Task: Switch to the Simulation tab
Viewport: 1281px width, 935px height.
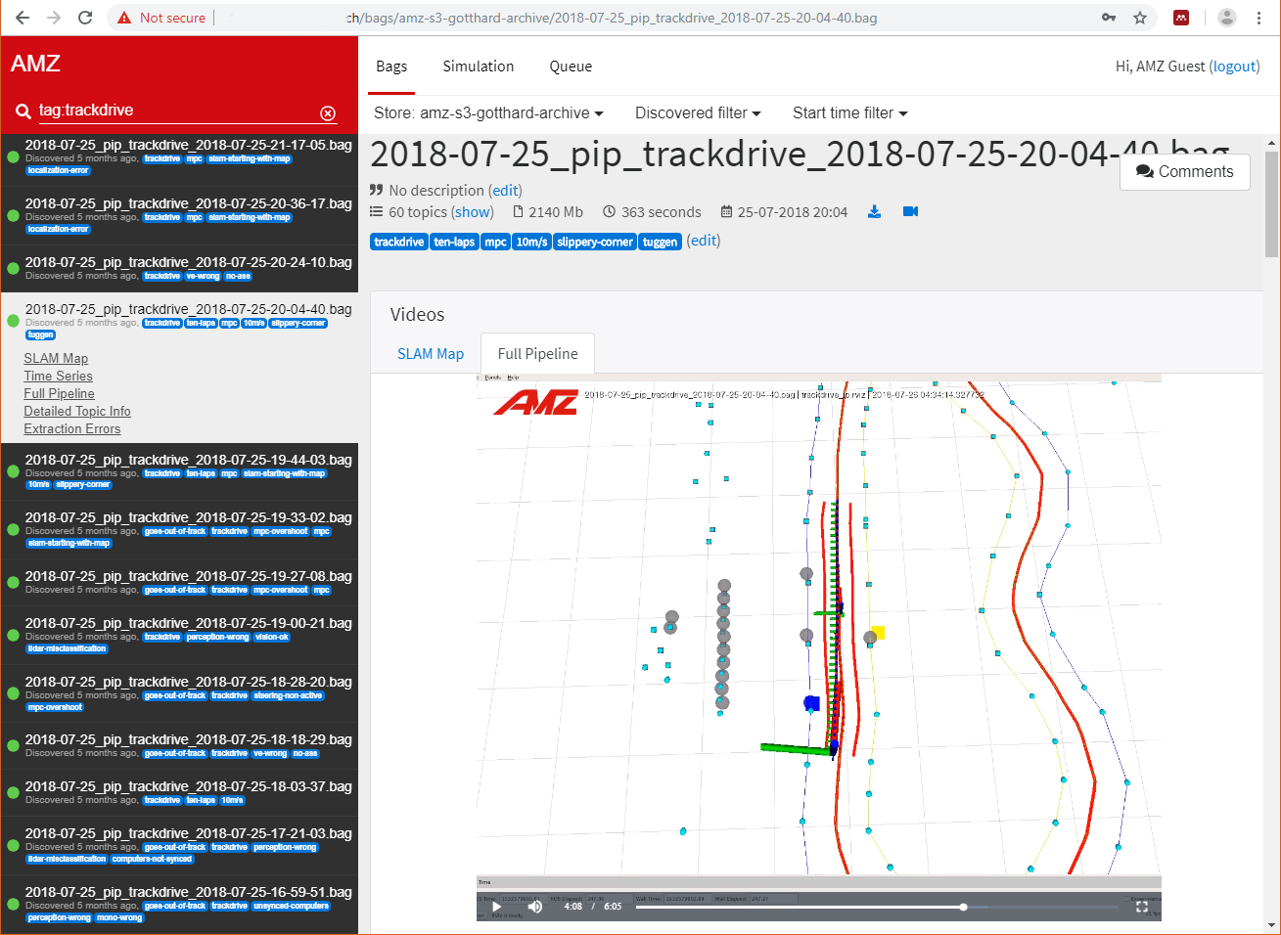Action: pyautogui.click(x=478, y=67)
